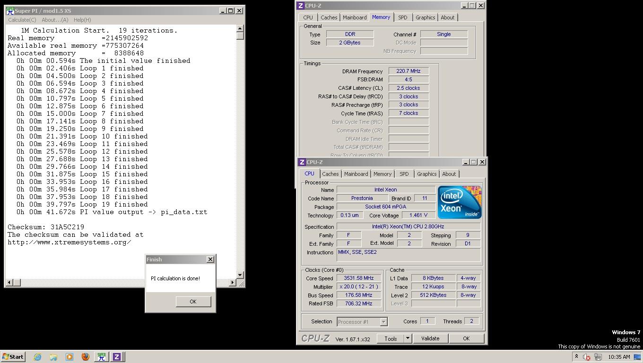Screen dimensions: 643x363
Task: Expand the Tools dropdown arrow
Action: click(408, 338)
